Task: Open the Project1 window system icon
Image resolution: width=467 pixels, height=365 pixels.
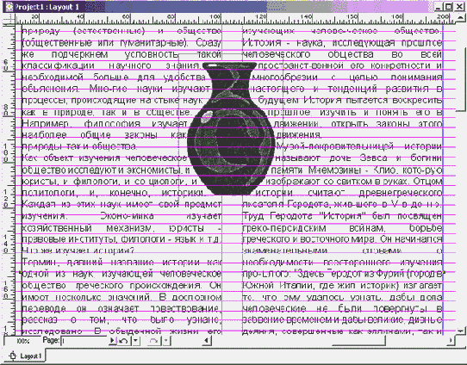Action: pos(9,7)
